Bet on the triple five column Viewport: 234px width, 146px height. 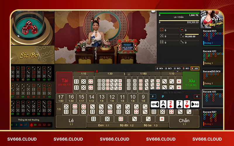tap(135, 84)
